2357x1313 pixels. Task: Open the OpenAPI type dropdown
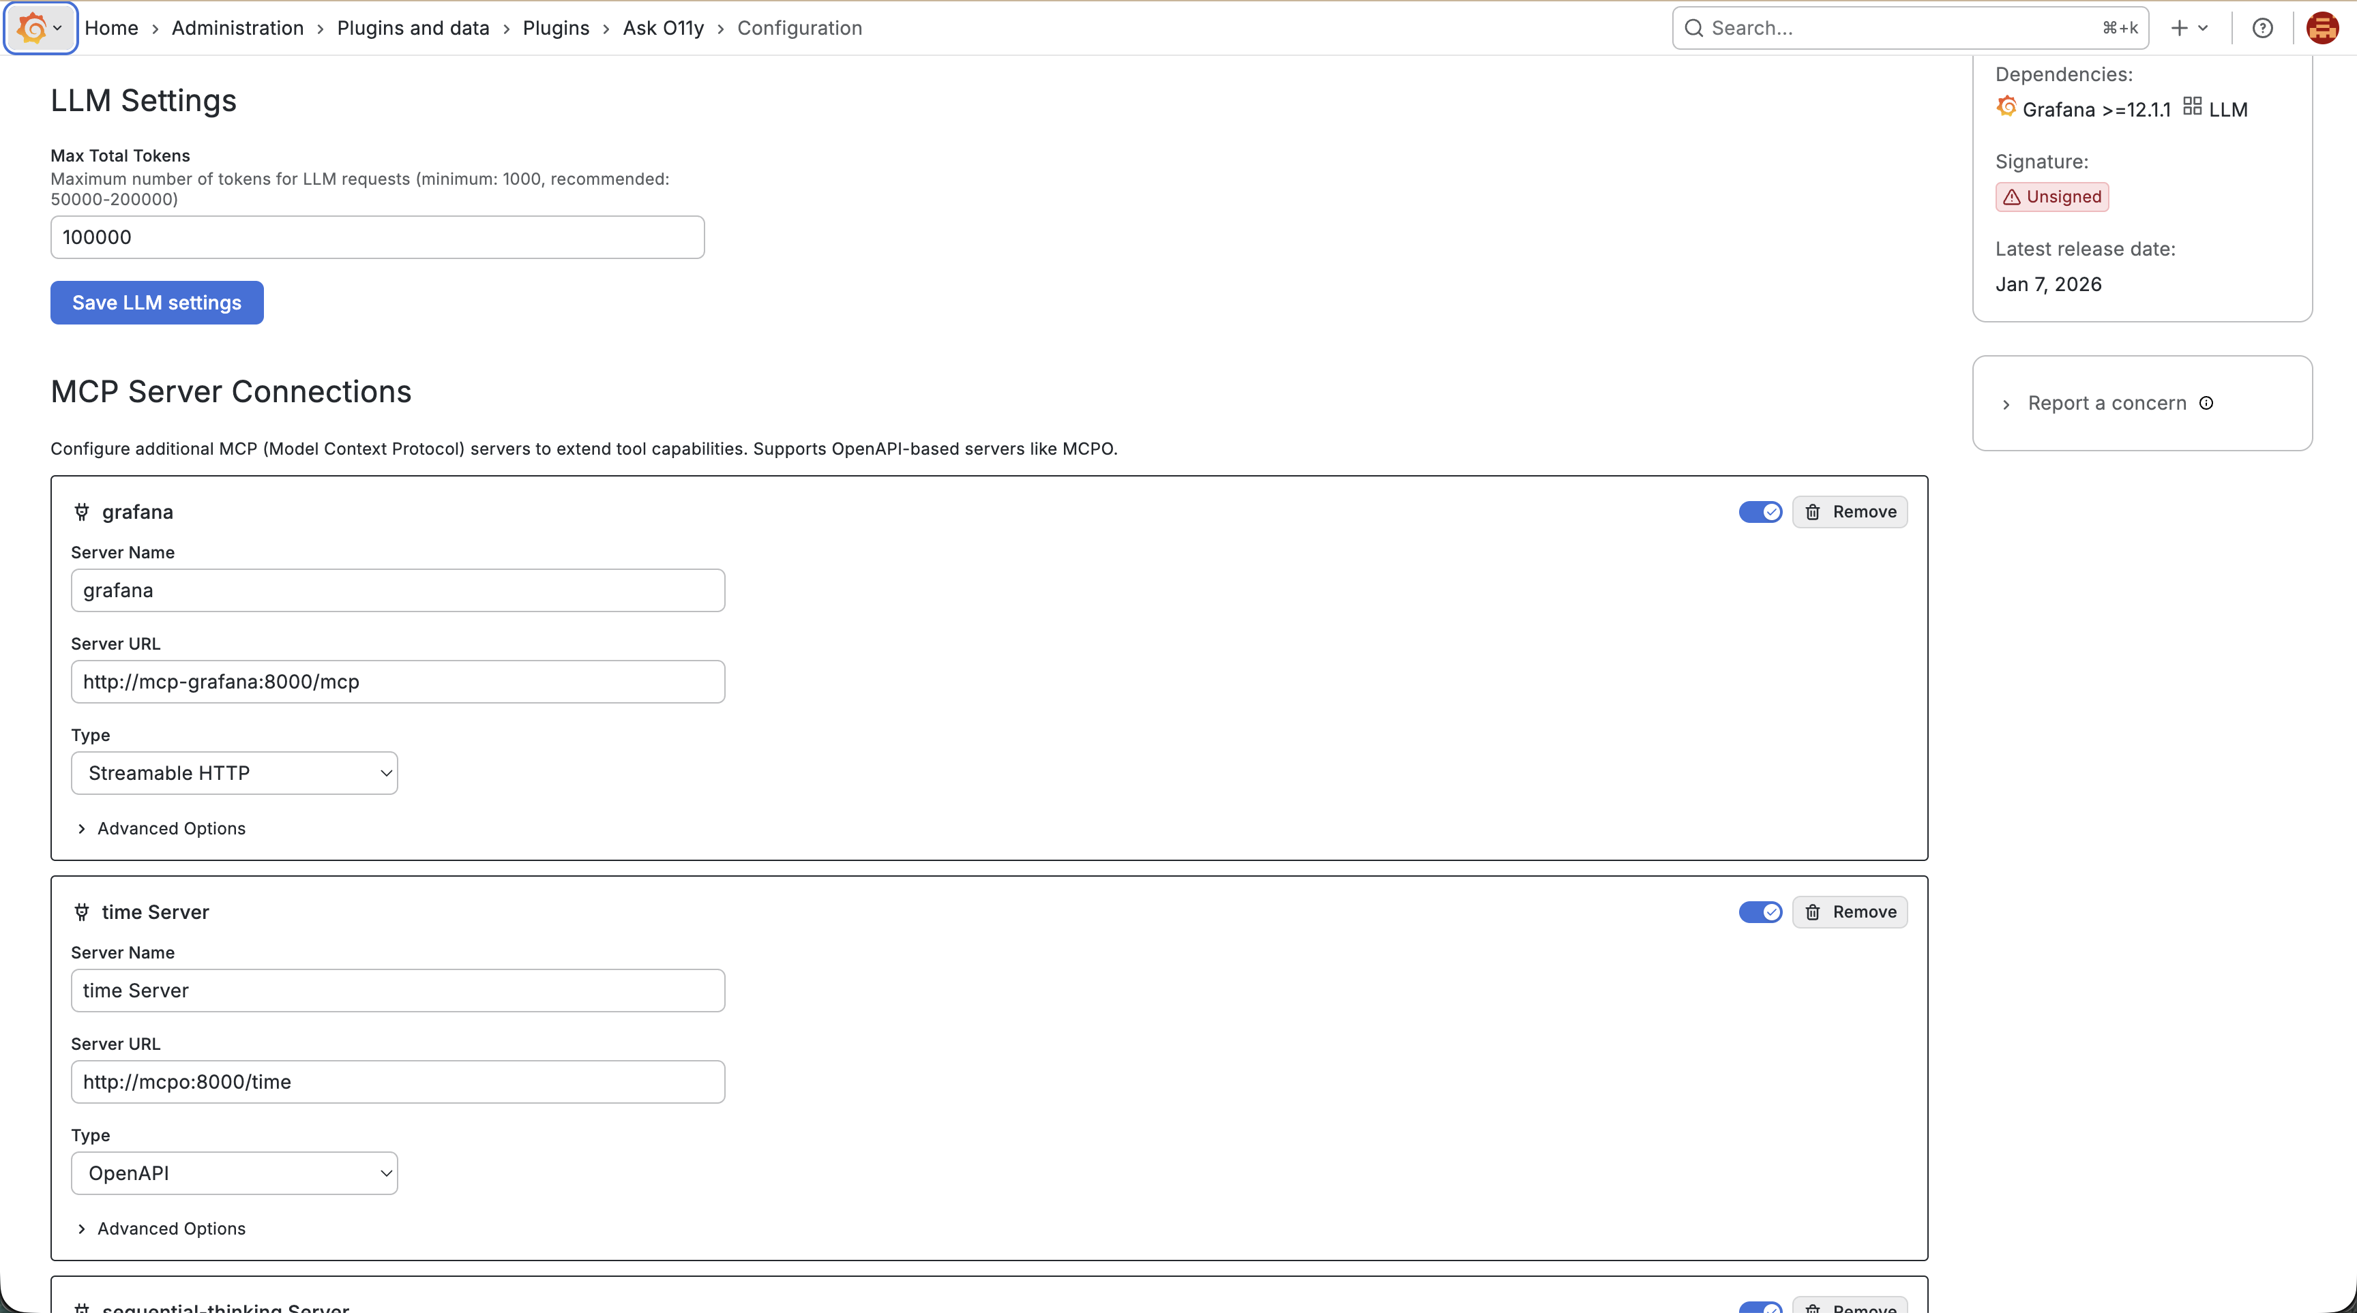234,1174
